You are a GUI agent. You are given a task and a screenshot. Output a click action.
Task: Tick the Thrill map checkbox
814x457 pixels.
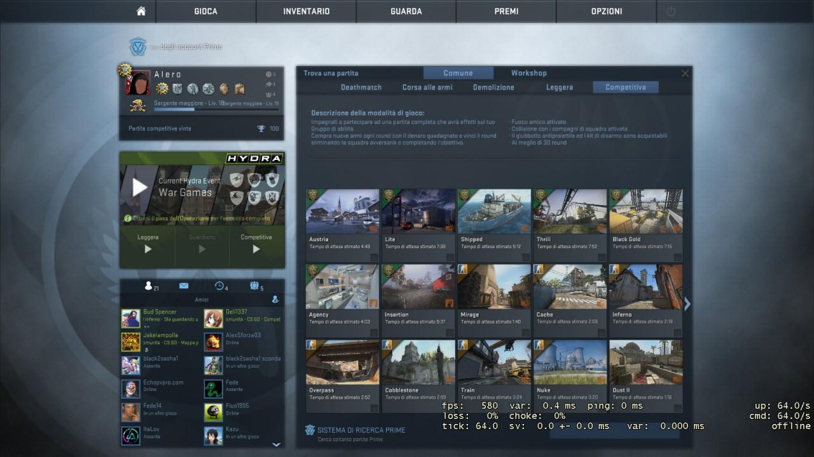[x=602, y=257]
